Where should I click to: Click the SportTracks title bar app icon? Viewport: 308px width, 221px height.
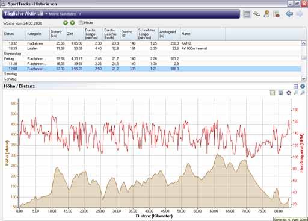tap(3, 4)
